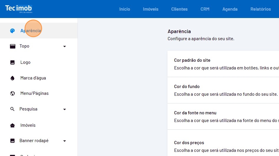Click the Logo image icon

(x=12, y=62)
